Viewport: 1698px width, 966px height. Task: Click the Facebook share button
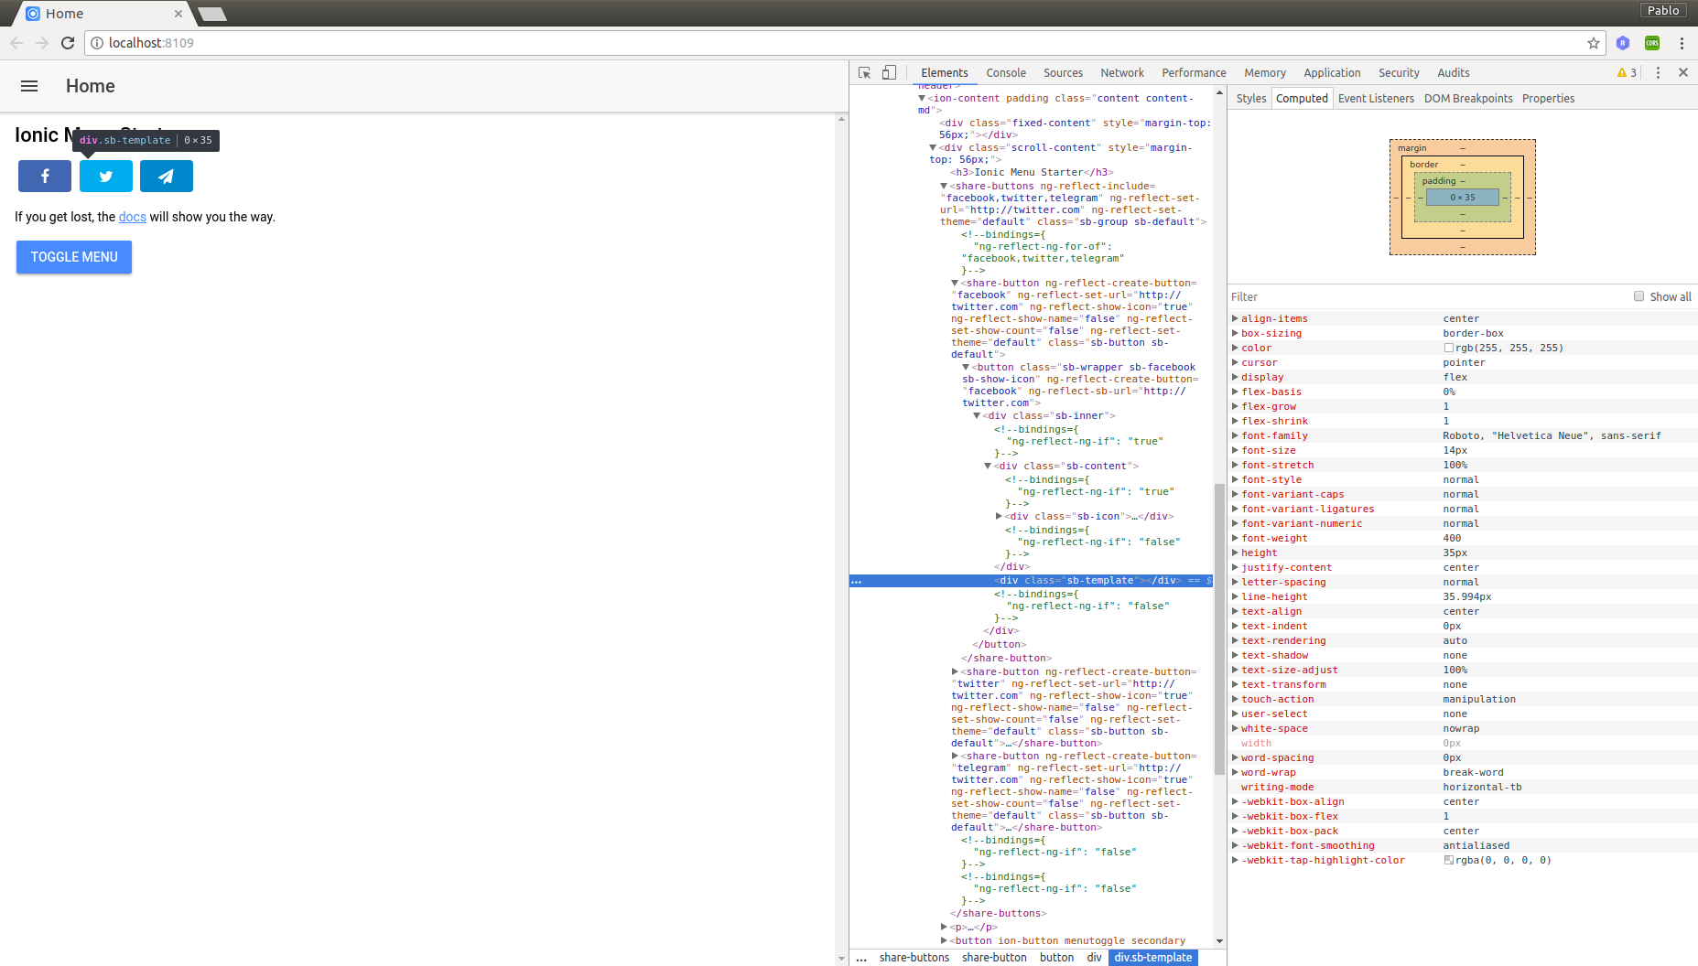pos(45,177)
